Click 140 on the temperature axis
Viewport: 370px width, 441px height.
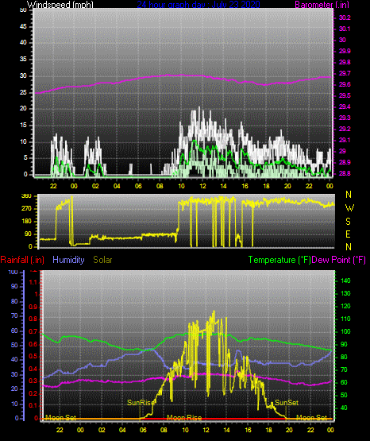click(x=345, y=280)
